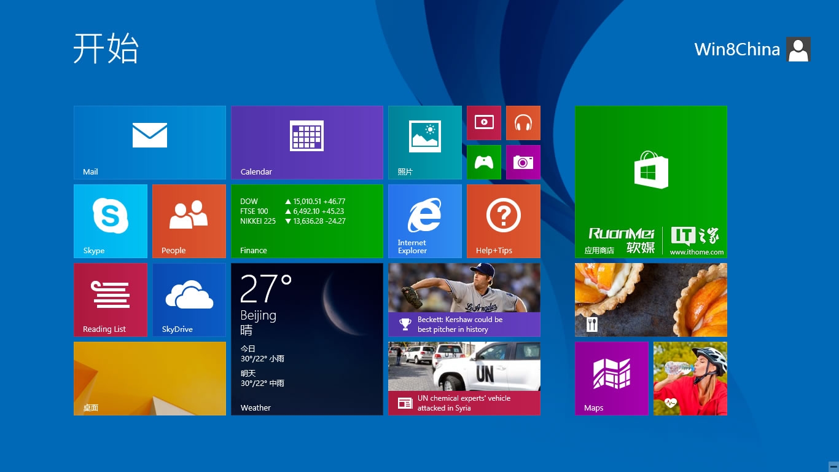Launch Internet Explorer
Image resolution: width=839 pixels, height=472 pixels.
[x=424, y=221]
